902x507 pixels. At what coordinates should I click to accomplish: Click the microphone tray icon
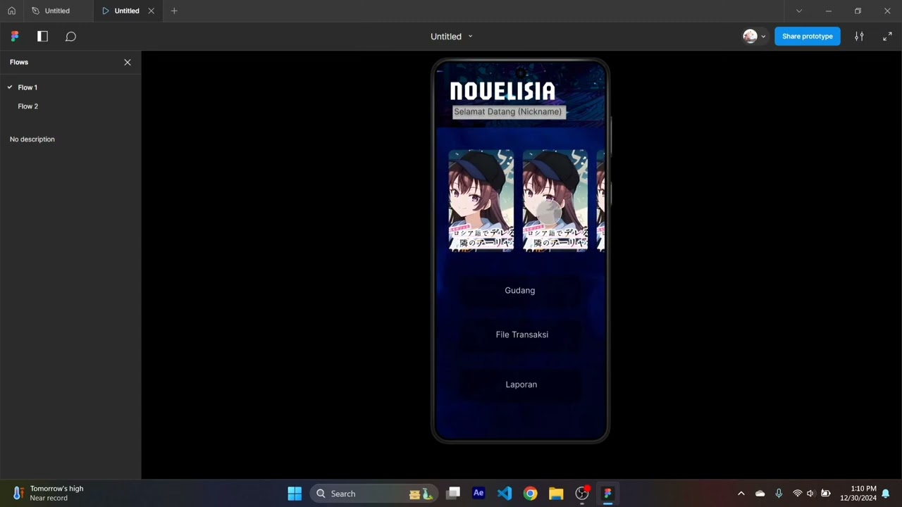tap(779, 494)
